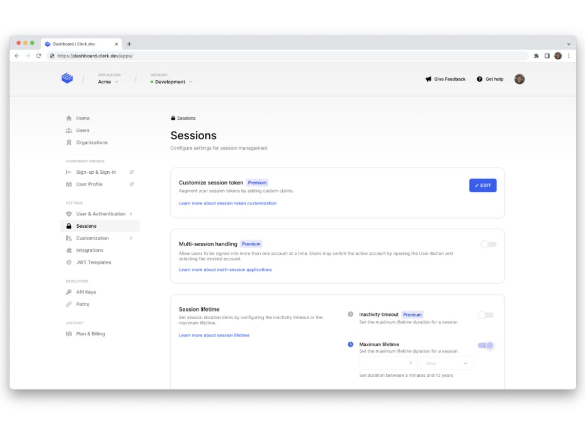The image size is (585, 438).
Task: Click the Organizations building icon
Action: [x=69, y=143]
